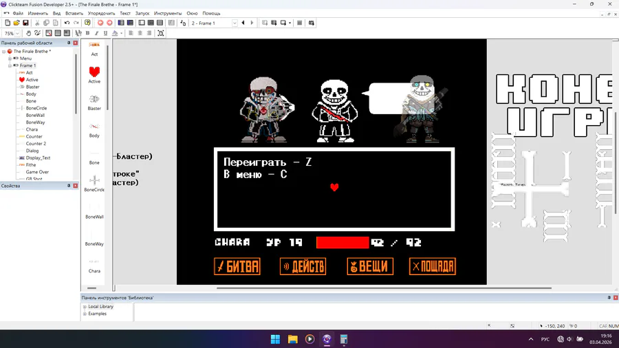Viewport: 619px width, 348px height.
Task: Click the Chara thumbnail in object list
Action: tap(94, 262)
